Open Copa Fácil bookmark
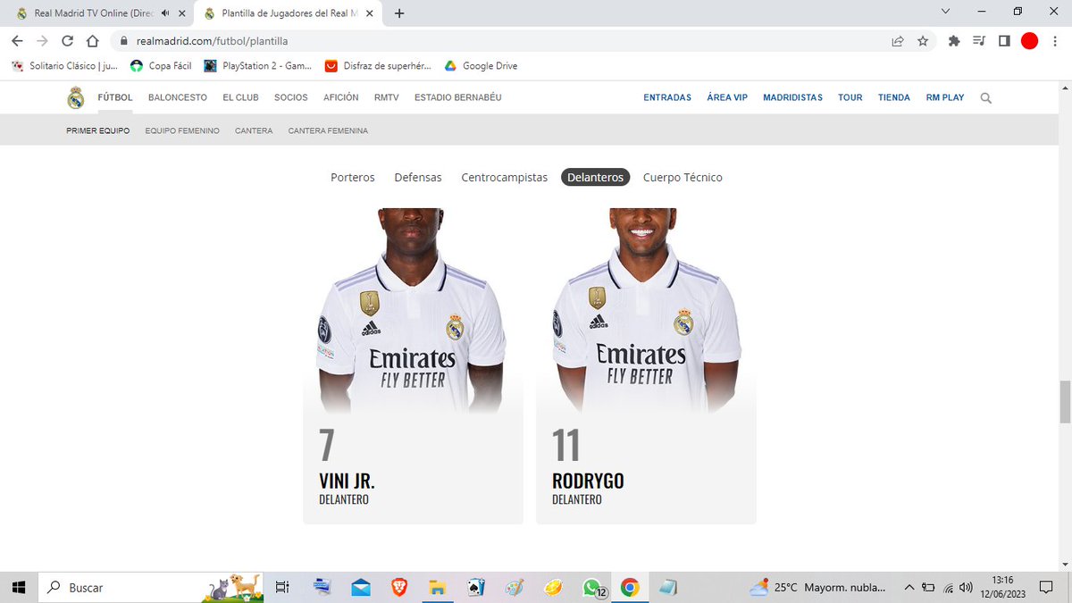The height and width of the screenshot is (603, 1072). (161, 66)
